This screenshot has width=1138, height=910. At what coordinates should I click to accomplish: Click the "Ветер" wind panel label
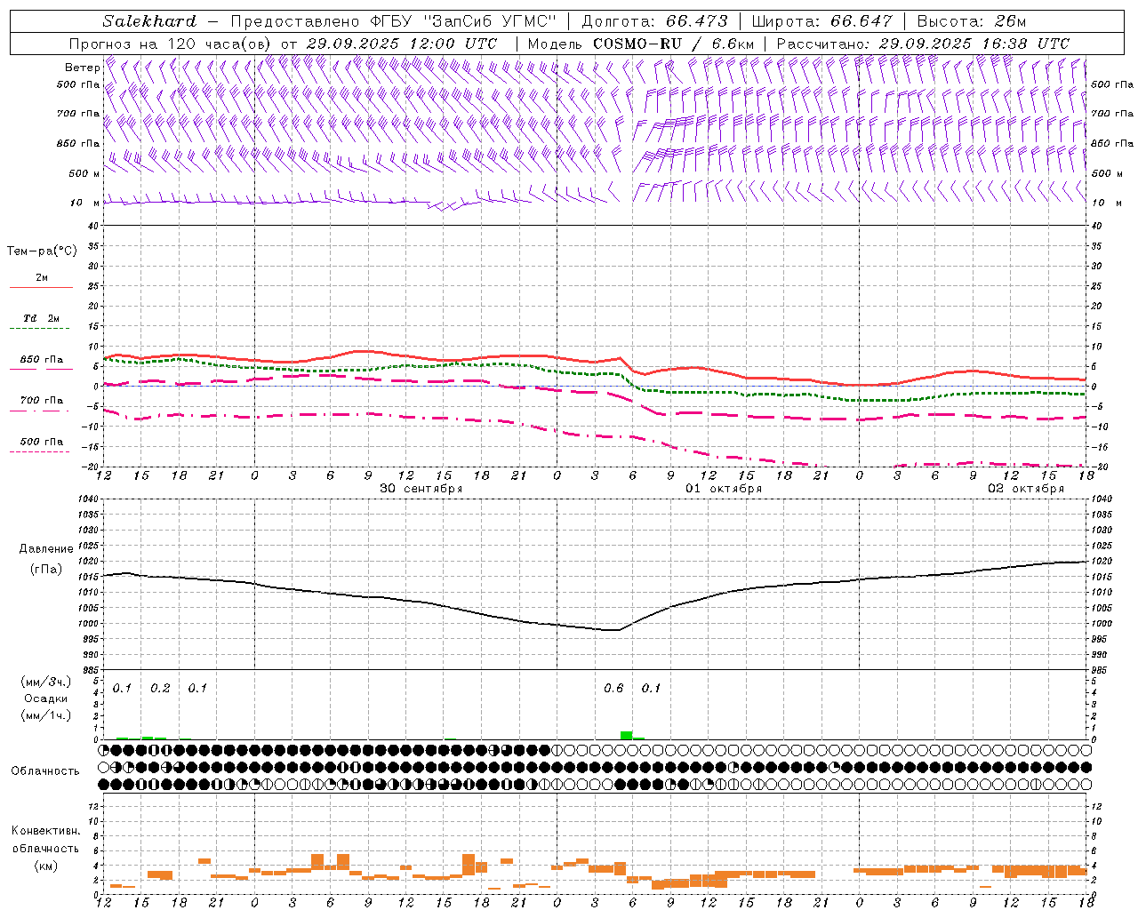pyautogui.click(x=82, y=68)
